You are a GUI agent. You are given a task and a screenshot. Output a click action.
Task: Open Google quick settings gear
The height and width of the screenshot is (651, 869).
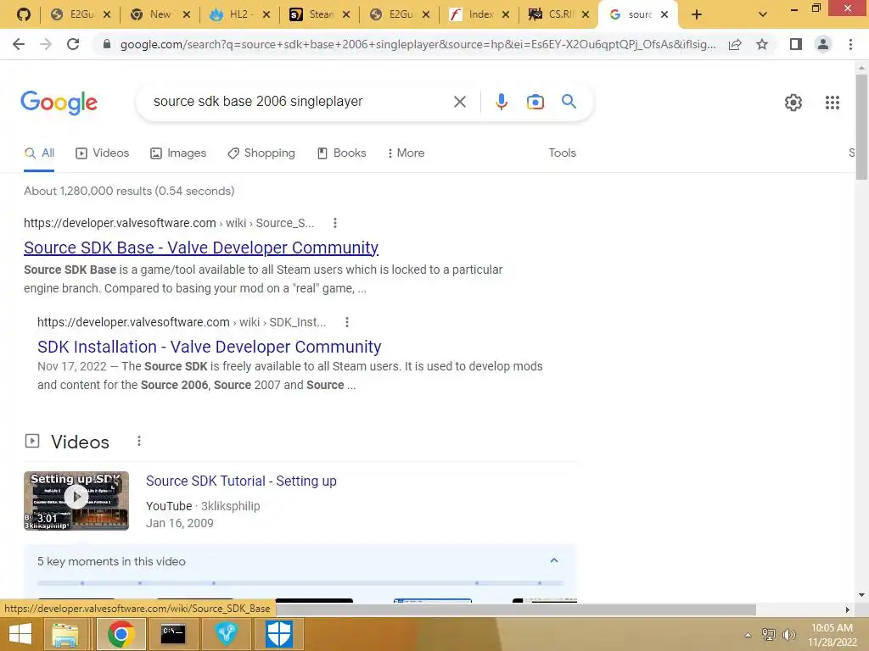(793, 103)
